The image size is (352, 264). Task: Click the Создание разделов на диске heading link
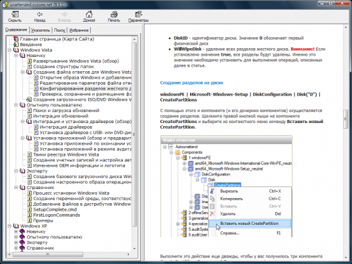point(192,83)
